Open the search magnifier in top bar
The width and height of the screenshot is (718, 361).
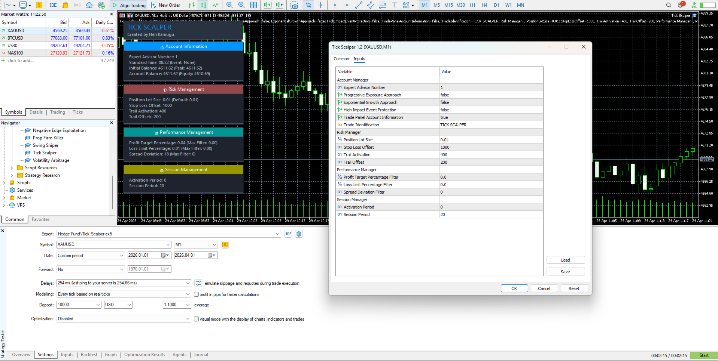[x=669, y=5]
